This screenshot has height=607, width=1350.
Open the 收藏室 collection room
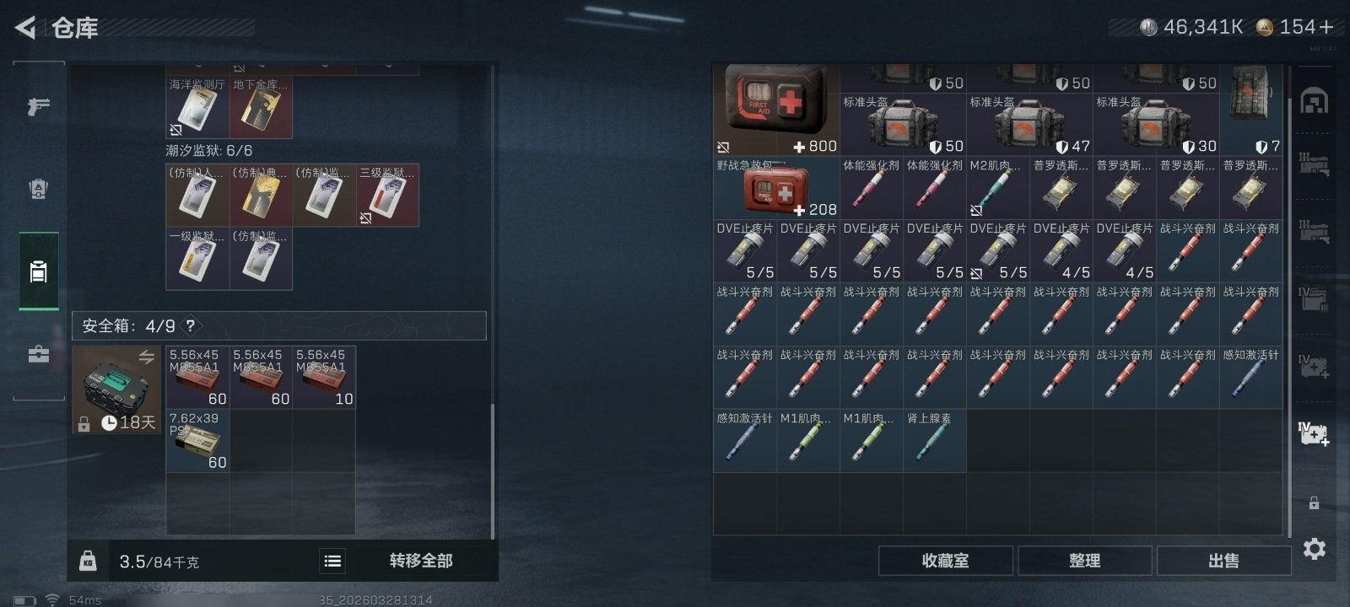tap(946, 561)
